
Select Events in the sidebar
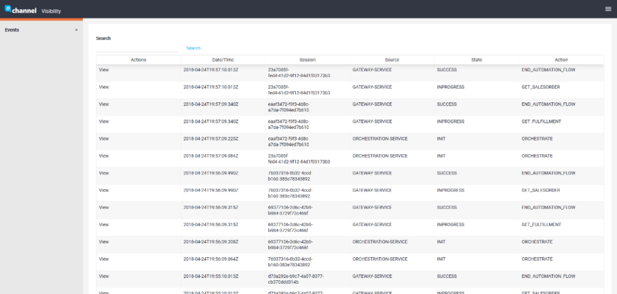coord(12,30)
